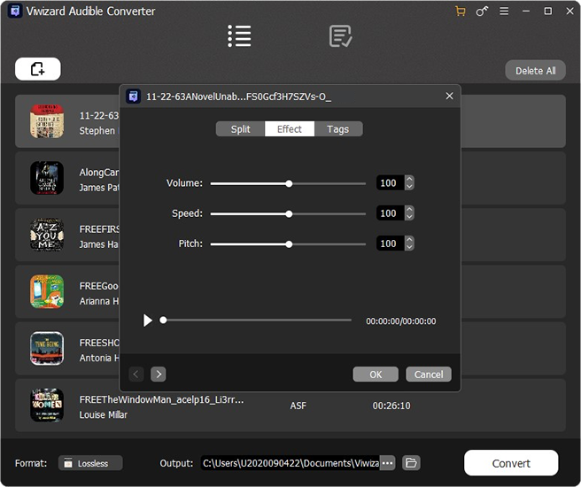Increase Speed value with up arrow

[x=409, y=209]
